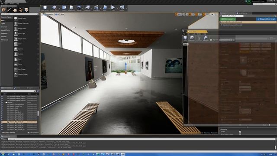The image size is (277, 156).
Task: Select the Paint mode brush icon
Action: pyautogui.click(x=9, y=10)
